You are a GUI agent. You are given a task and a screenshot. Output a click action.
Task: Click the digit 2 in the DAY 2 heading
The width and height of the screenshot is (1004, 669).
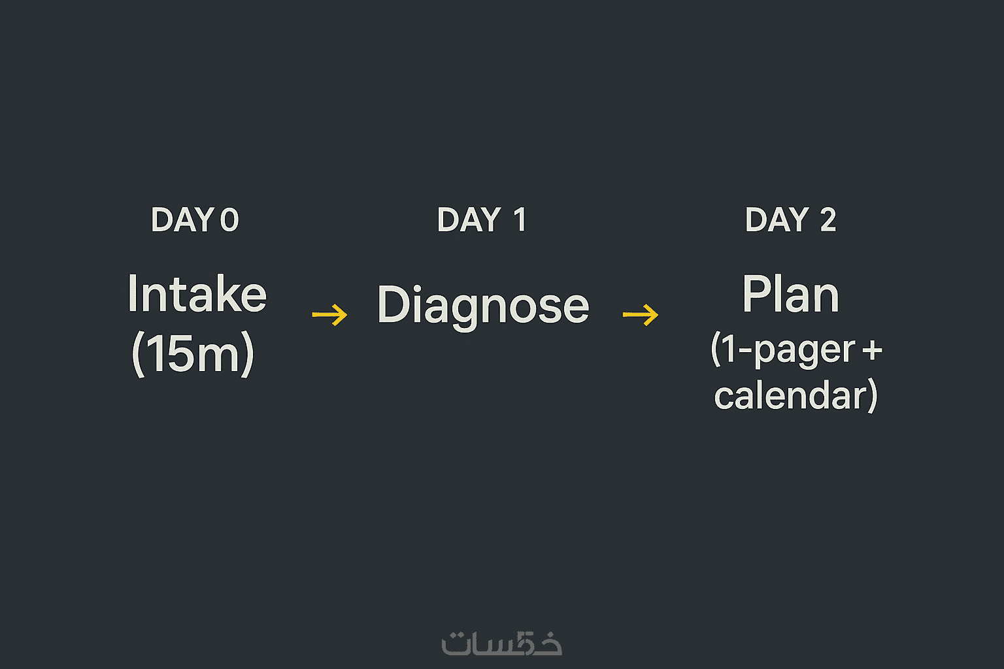pyautogui.click(x=828, y=220)
